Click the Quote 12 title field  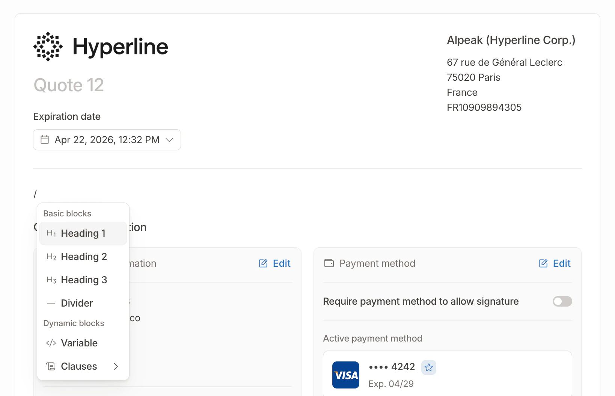[69, 85]
